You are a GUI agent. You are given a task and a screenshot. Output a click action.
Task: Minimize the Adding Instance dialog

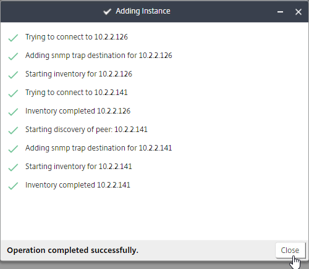pos(280,12)
